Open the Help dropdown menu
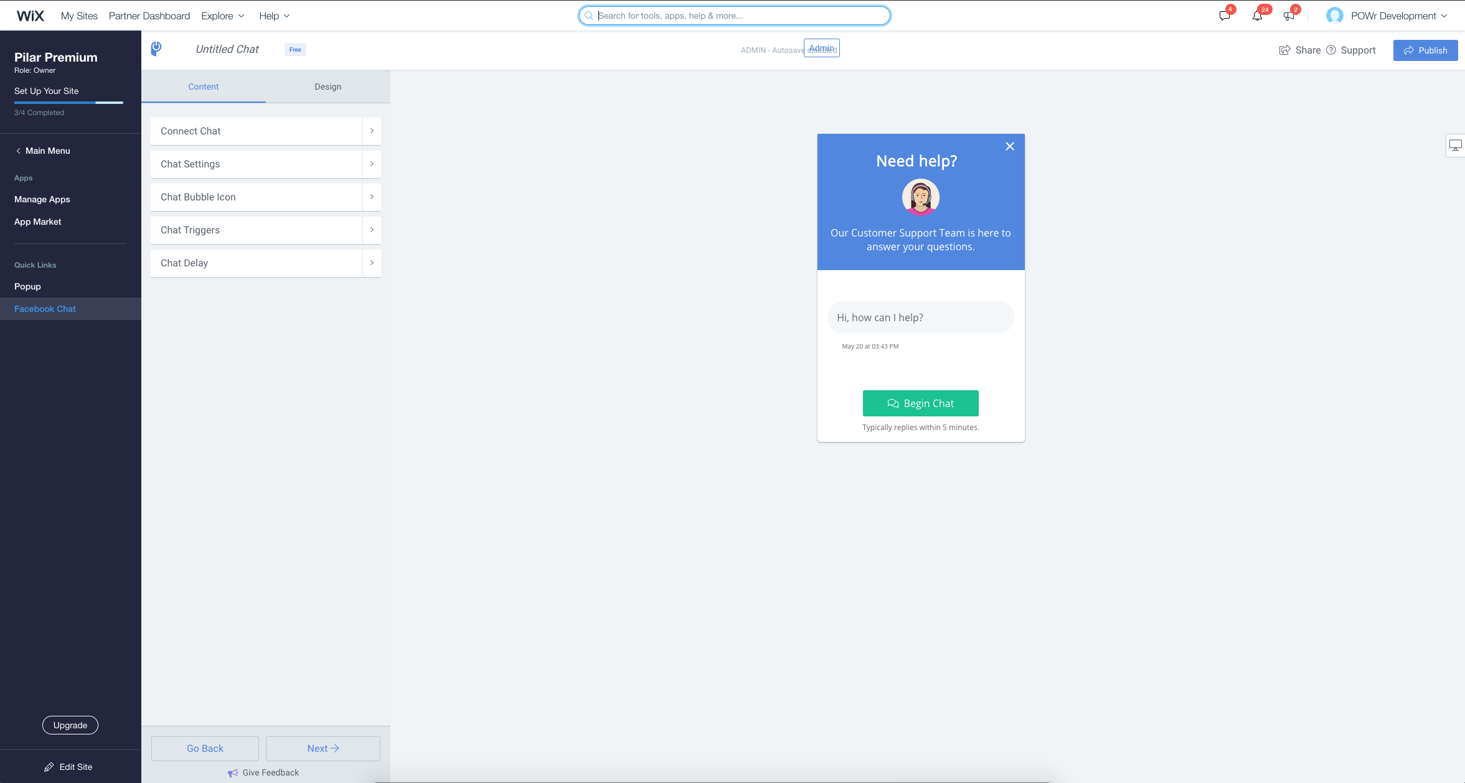Screen dimensions: 1465x783 click(x=274, y=16)
